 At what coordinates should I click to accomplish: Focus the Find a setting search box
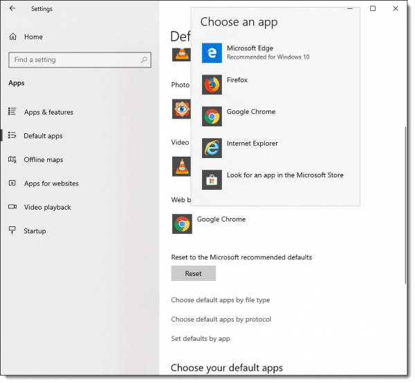click(x=80, y=60)
